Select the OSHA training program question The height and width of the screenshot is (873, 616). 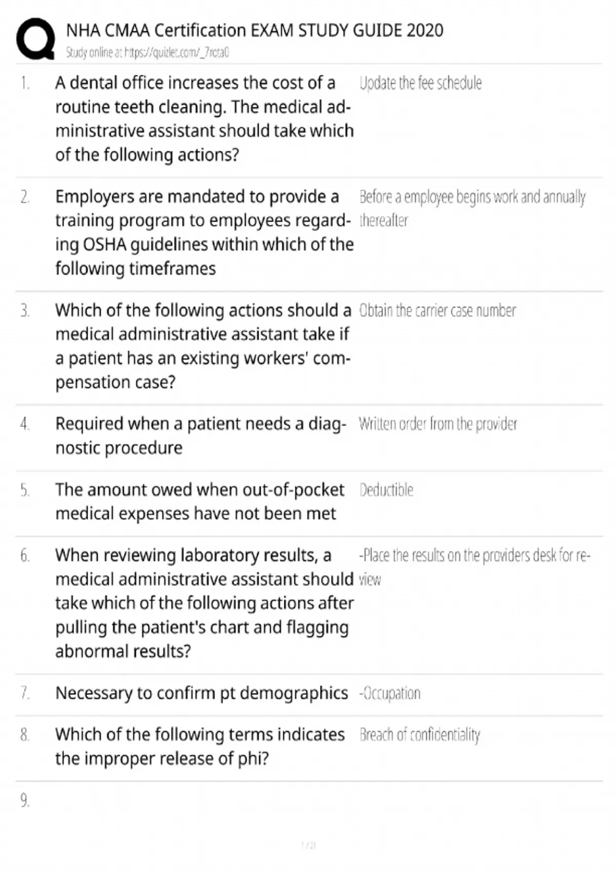coord(204,233)
